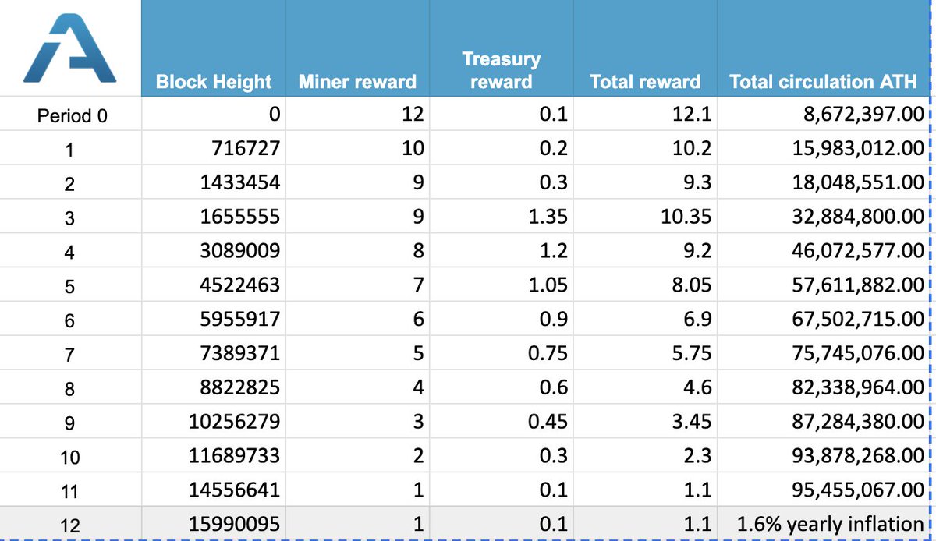Click miner reward 7 in period 5 row
The image size is (936, 541).
tap(357, 286)
